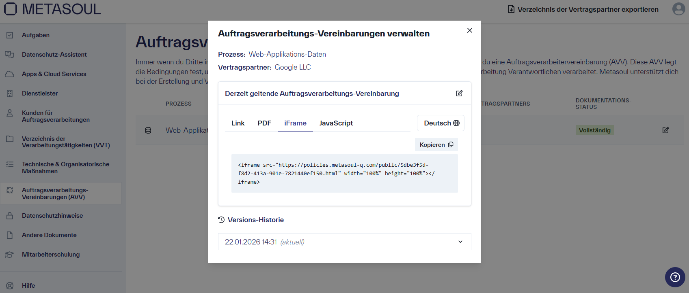
Task: Click the Vollständig status badge
Action: pos(594,130)
